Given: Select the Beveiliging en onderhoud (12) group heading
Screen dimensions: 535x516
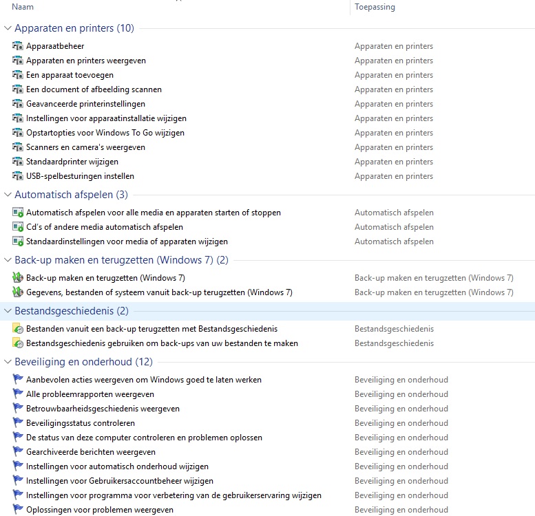Looking at the screenshot, I should point(83,362).
